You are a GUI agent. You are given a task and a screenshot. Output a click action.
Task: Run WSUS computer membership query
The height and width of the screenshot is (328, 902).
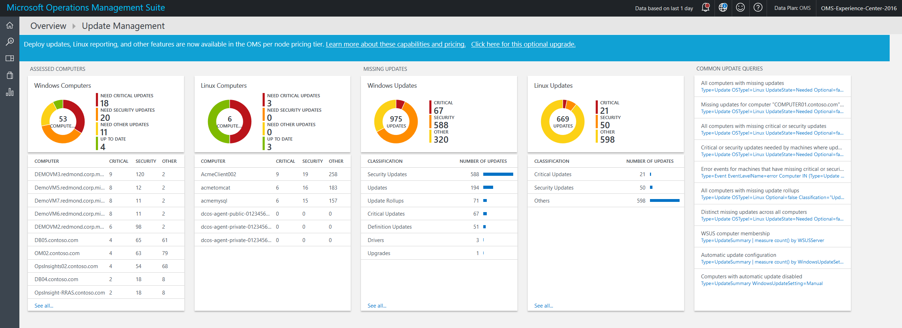click(772, 237)
